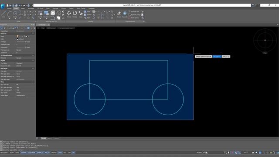This screenshot has height=157, width=279.
Task: Activate the Rotate tool
Action: [75, 14]
